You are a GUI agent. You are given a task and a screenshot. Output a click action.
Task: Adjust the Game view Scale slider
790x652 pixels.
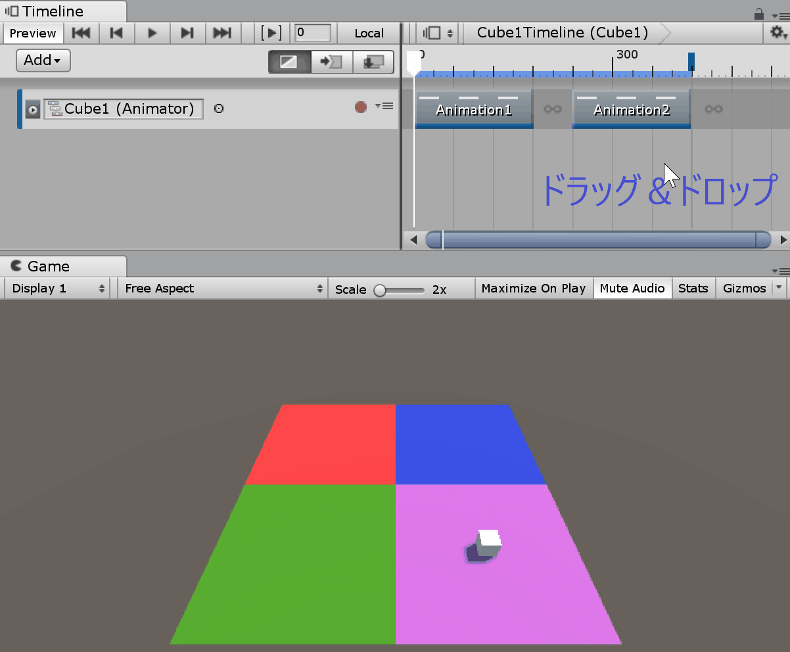tap(379, 289)
